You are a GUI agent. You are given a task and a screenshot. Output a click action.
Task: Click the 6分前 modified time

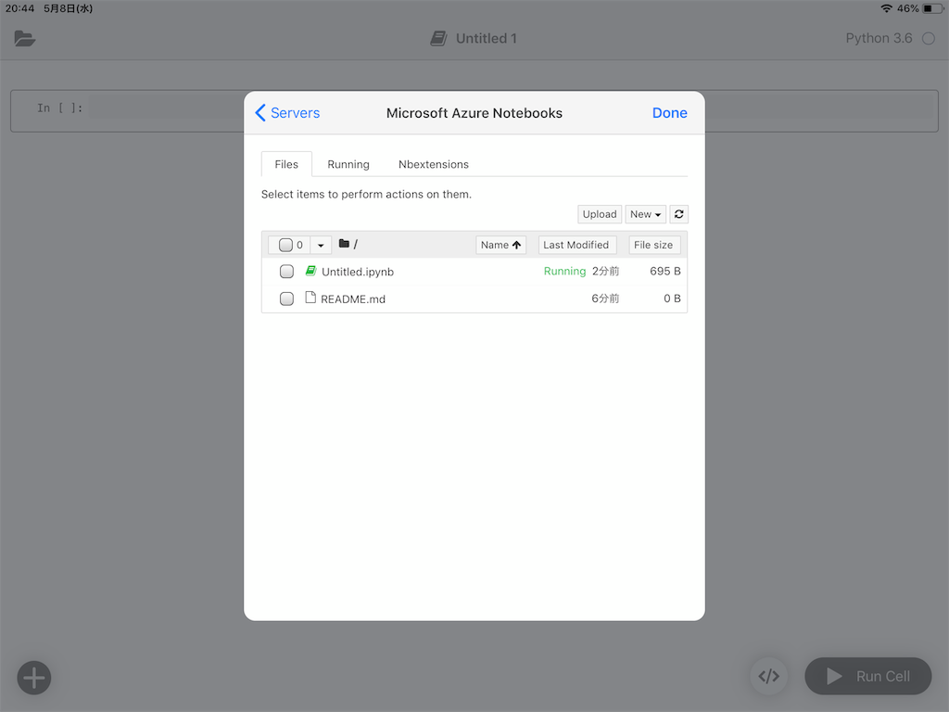(605, 299)
